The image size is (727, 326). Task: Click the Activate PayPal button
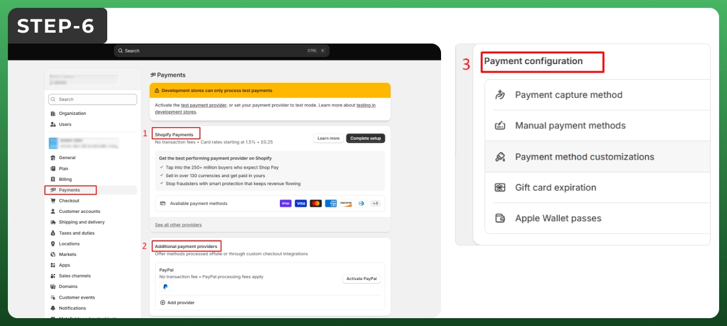(x=362, y=279)
